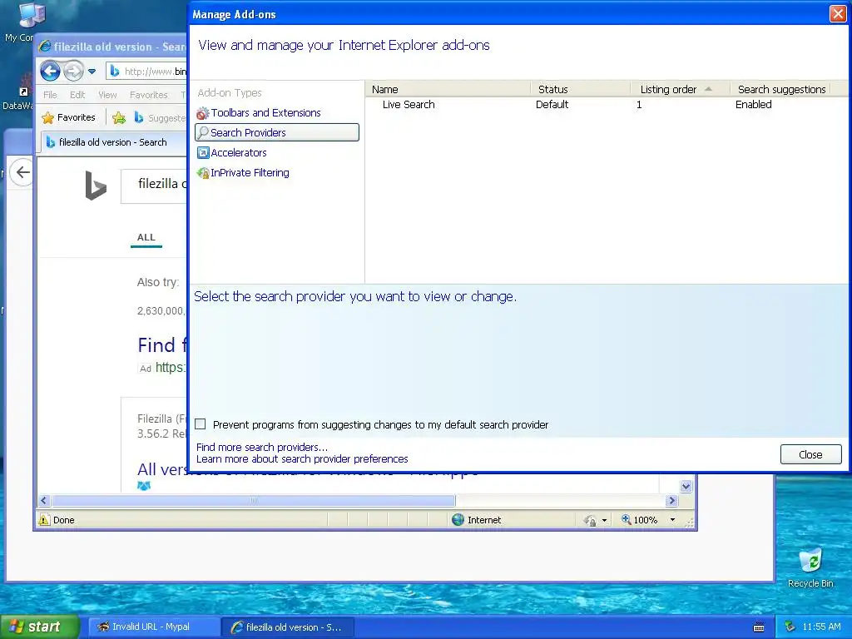Click horizontal scrollbar right arrow in IE
The width and height of the screenshot is (852, 639).
(672, 500)
